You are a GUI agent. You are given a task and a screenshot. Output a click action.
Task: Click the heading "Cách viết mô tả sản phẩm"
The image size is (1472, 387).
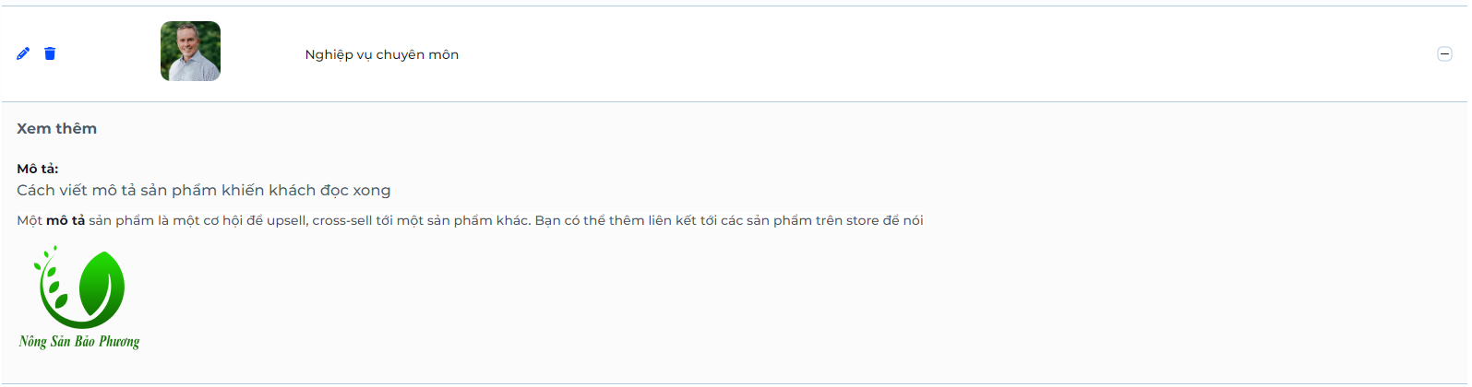click(117, 191)
